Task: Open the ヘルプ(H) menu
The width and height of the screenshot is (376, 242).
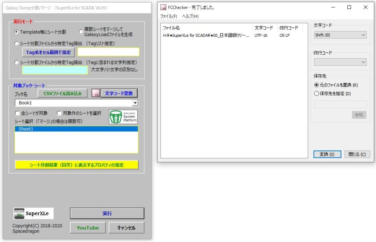Action: [191, 16]
